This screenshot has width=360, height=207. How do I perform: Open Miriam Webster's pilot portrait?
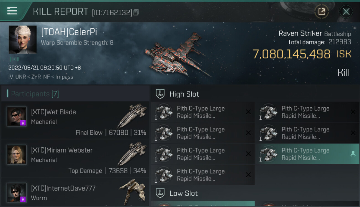click(x=17, y=155)
